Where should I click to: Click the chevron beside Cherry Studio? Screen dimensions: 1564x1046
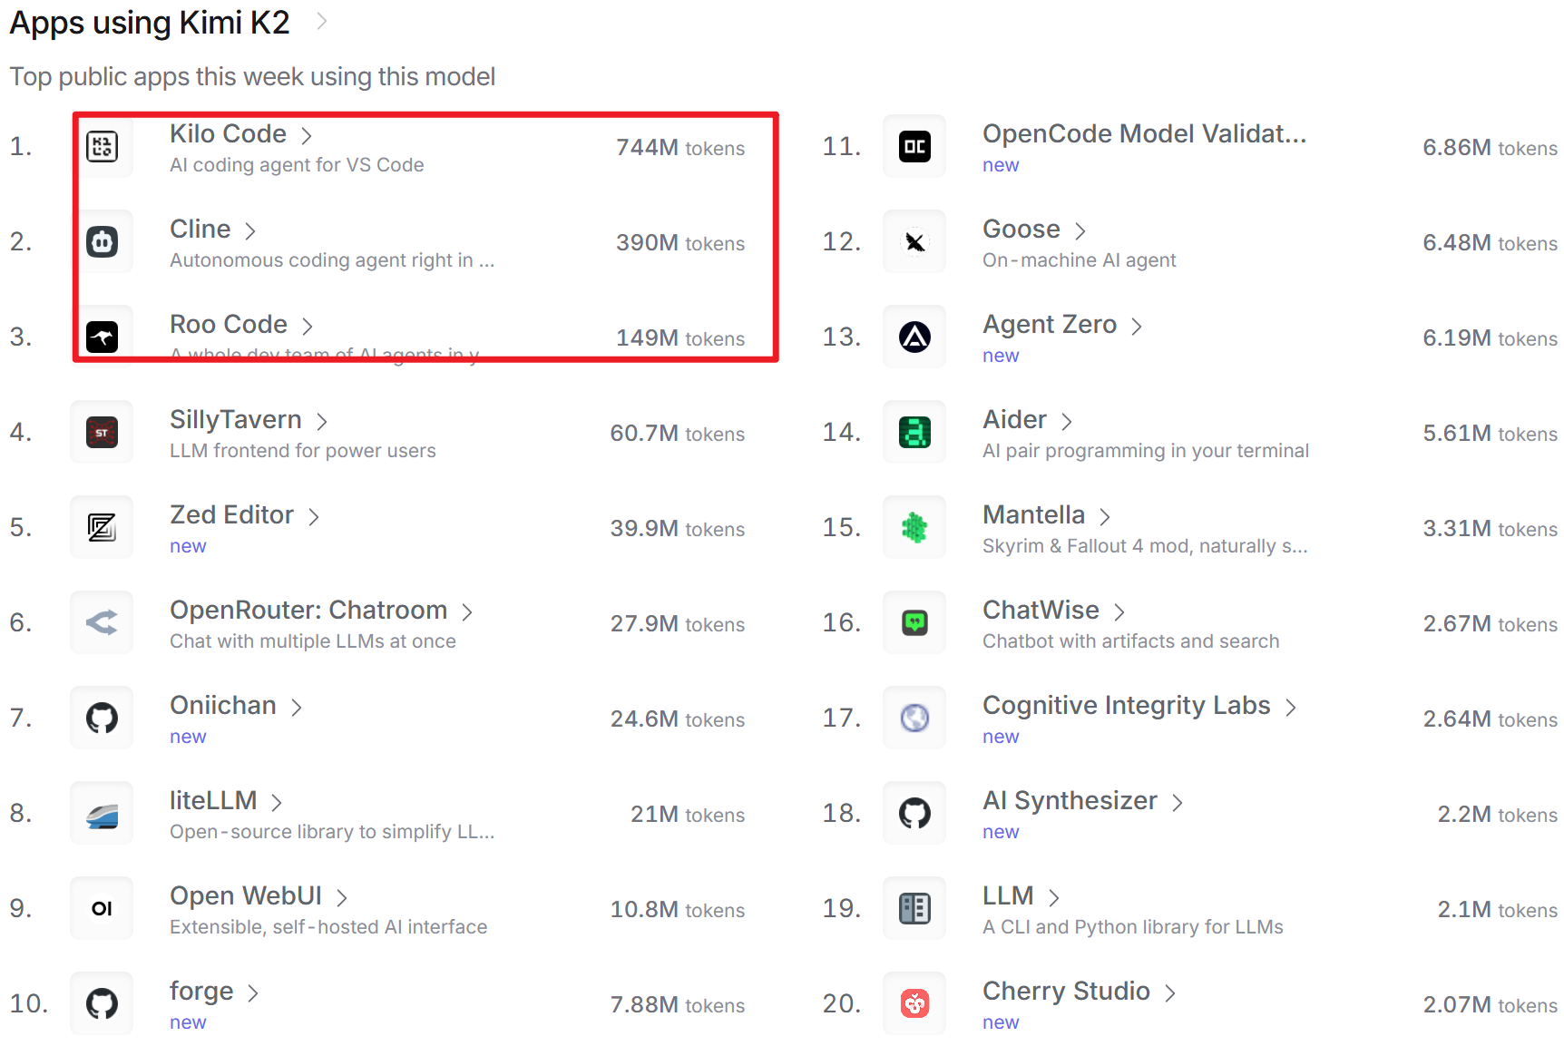[x=1170, y=992]
